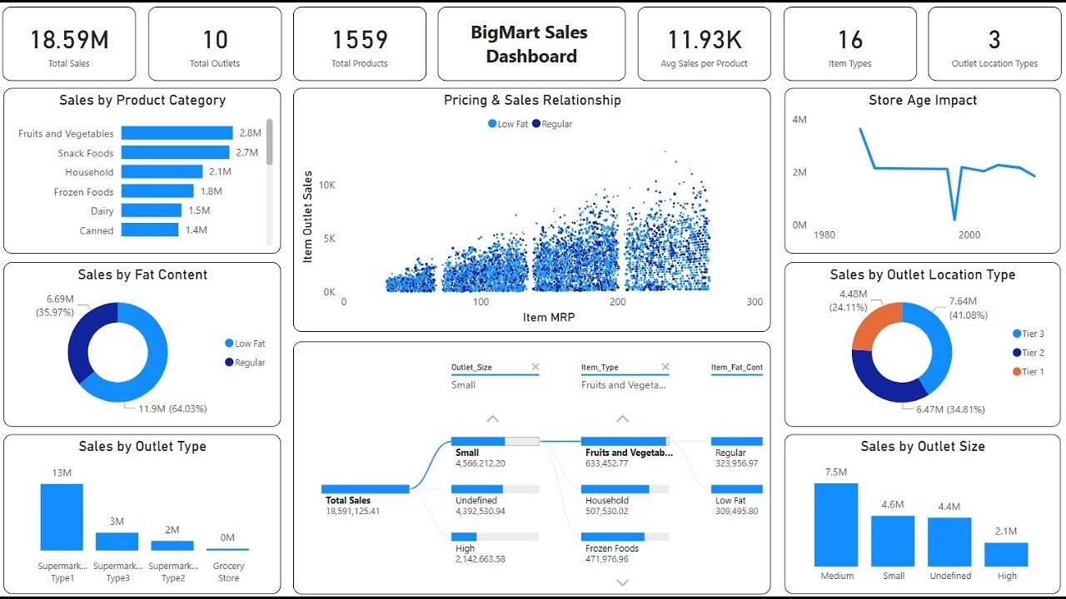Remove the Outlet_Size level with its X icon
This screenshot has width=1066, height=599.
click(535, 367)
